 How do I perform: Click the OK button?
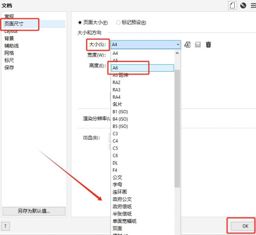[x=242, y=226]
